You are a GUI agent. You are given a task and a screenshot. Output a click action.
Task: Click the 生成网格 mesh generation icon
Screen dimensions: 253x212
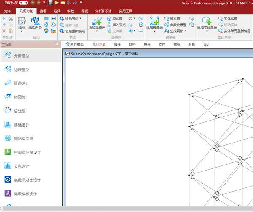tap(167, 31)
